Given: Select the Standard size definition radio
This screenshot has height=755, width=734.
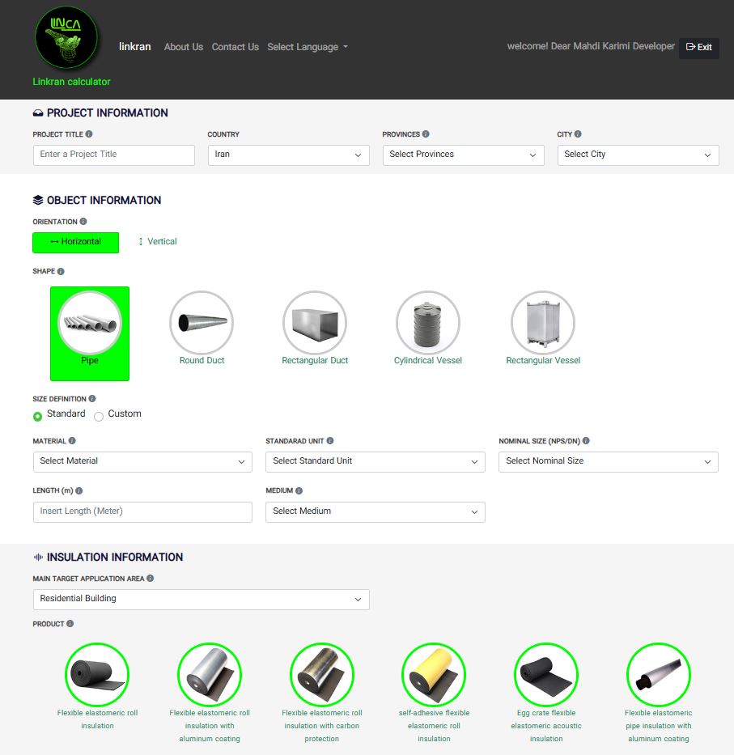Looking at the screenshot, I should click(37, 417).
